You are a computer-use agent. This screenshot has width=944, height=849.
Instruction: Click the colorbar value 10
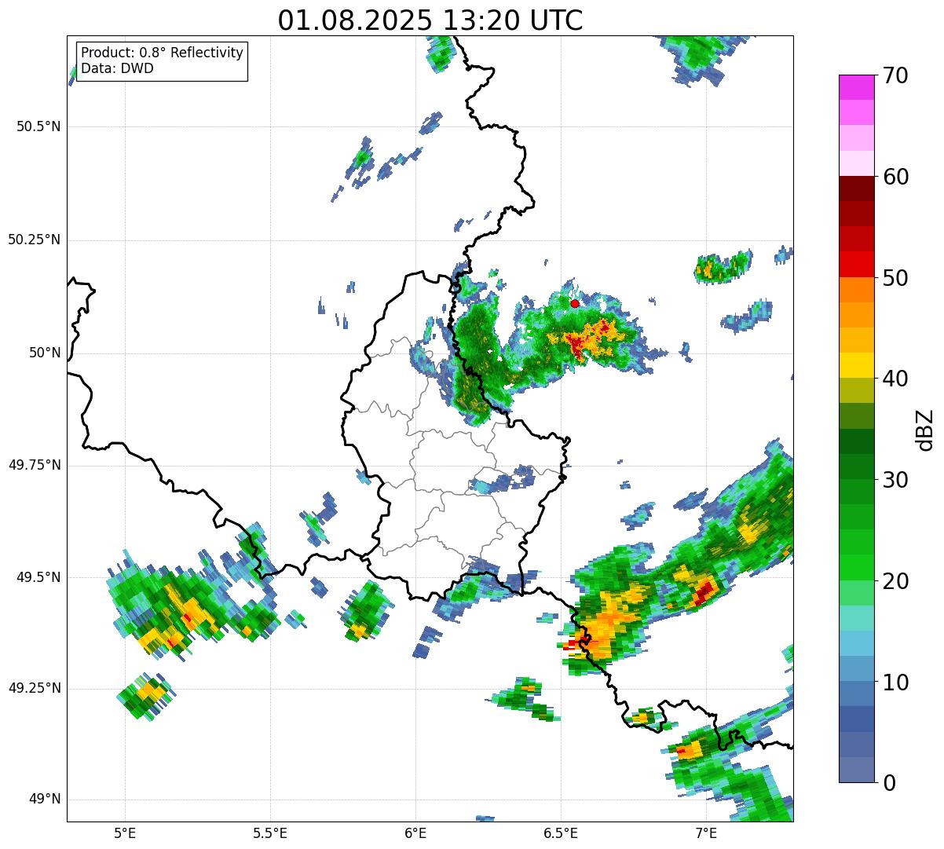[x=895, y=682]
